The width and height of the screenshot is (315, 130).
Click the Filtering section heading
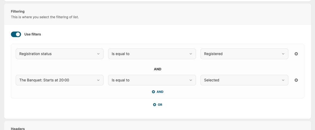(18, 12)
